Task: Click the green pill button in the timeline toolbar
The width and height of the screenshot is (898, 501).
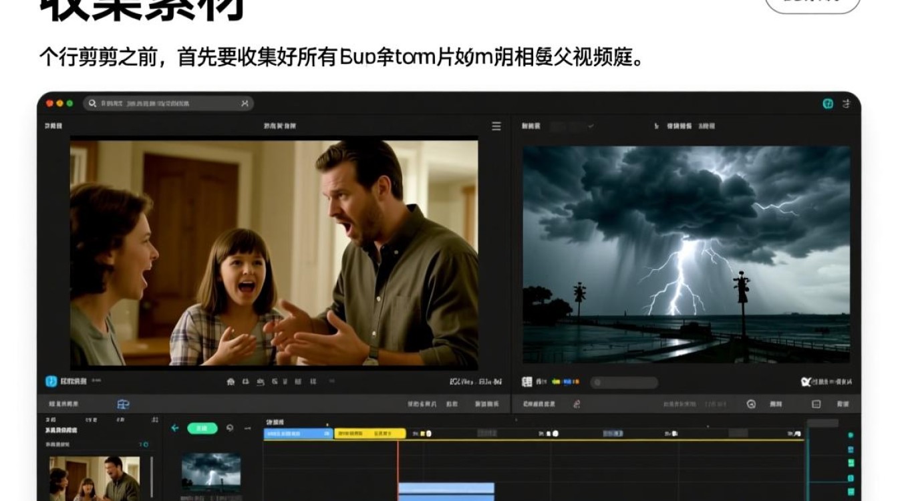Action: (202, 428)
